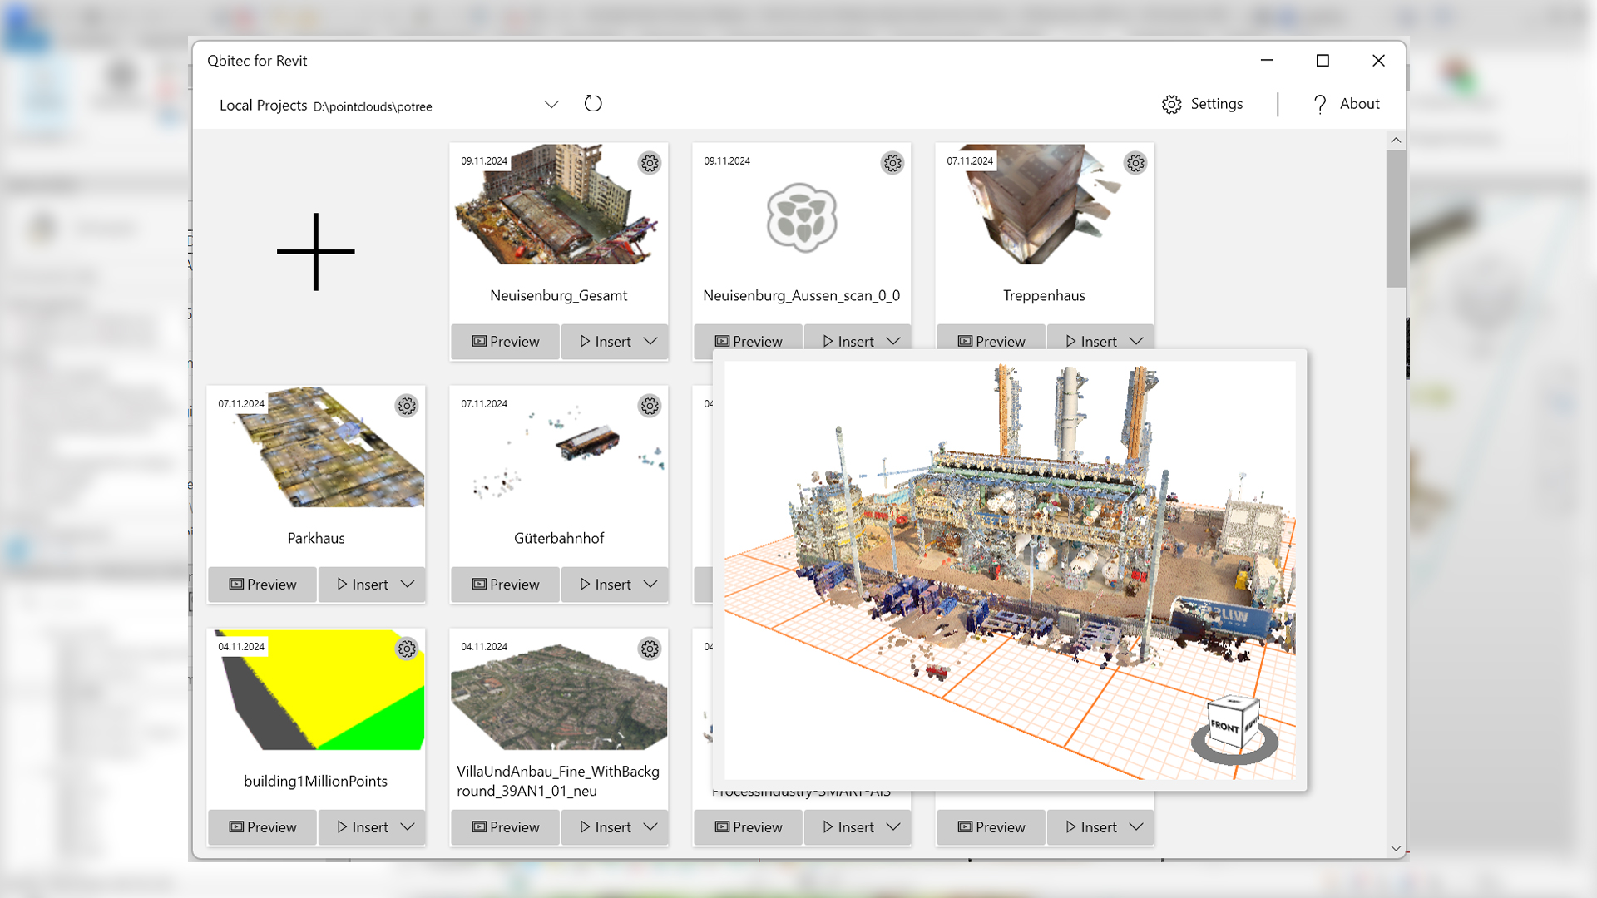
Task: Open the About page
Action: click(1346, 104)
